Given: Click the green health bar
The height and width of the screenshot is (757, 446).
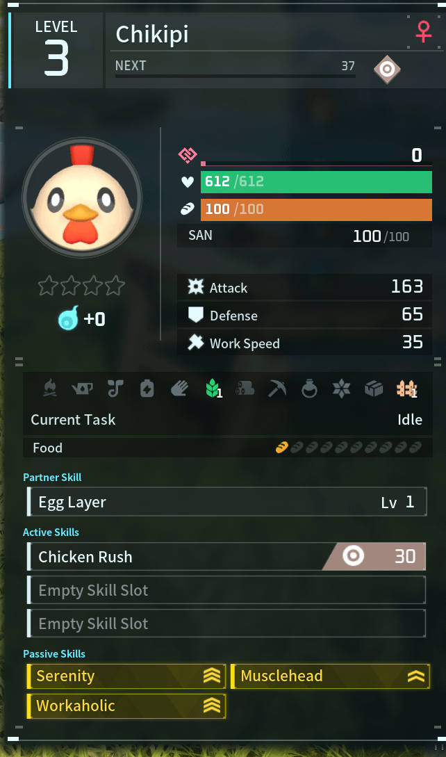Looking at the screenshot, I should [x=316, y=182].
